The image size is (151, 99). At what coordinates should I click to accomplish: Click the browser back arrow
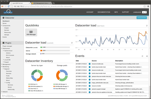pos(3,6)
